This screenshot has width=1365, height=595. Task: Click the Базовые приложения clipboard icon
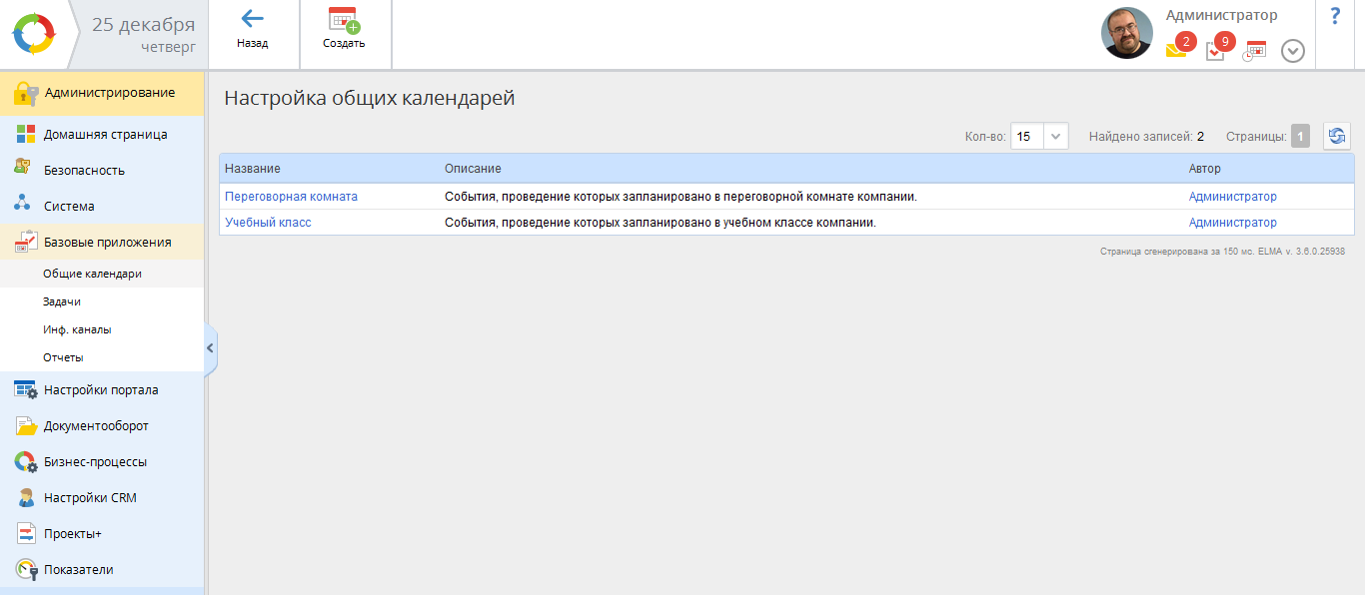(26, 242)
